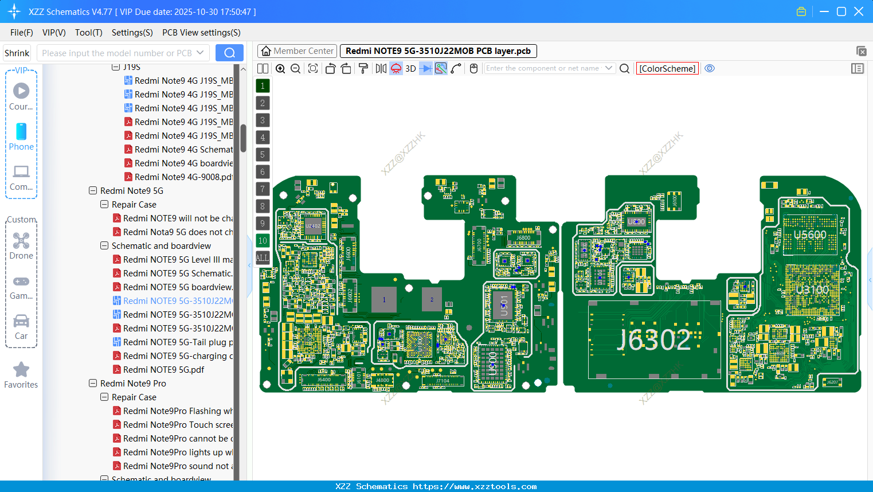Toggle the diode highlight mode on the toolbar
The image size is (873, 492).
[425, 68]
